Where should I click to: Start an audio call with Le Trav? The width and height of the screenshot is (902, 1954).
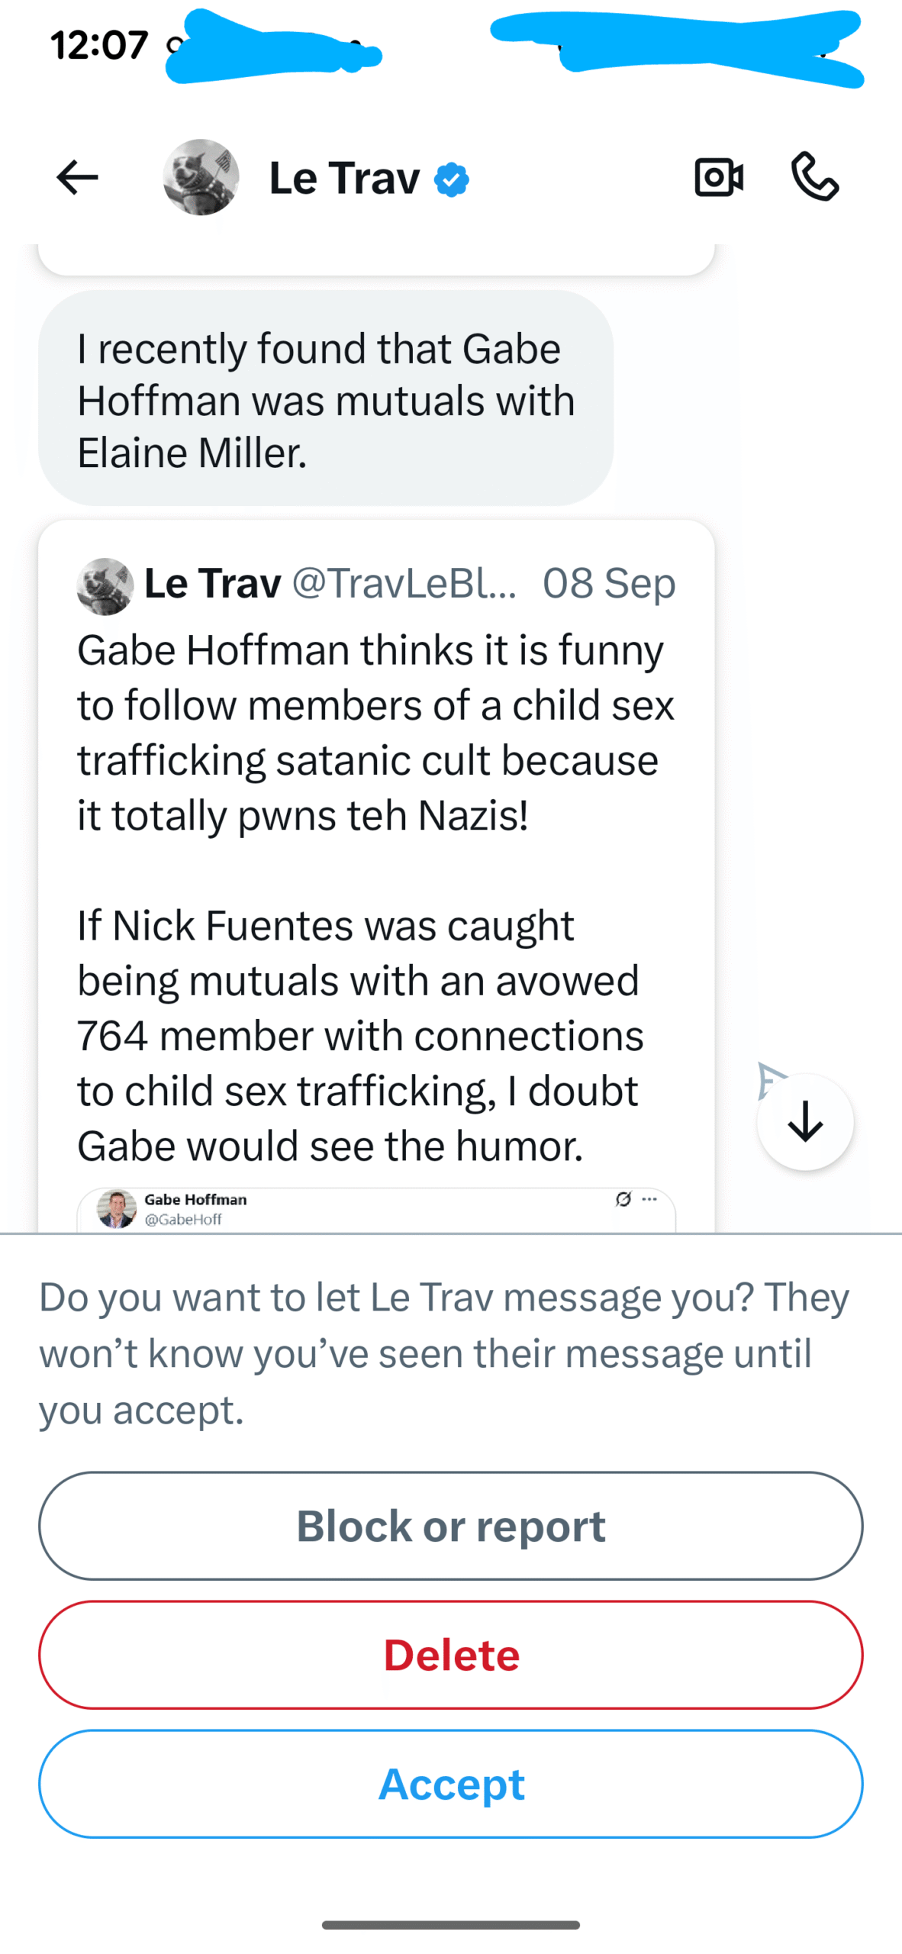815,176
